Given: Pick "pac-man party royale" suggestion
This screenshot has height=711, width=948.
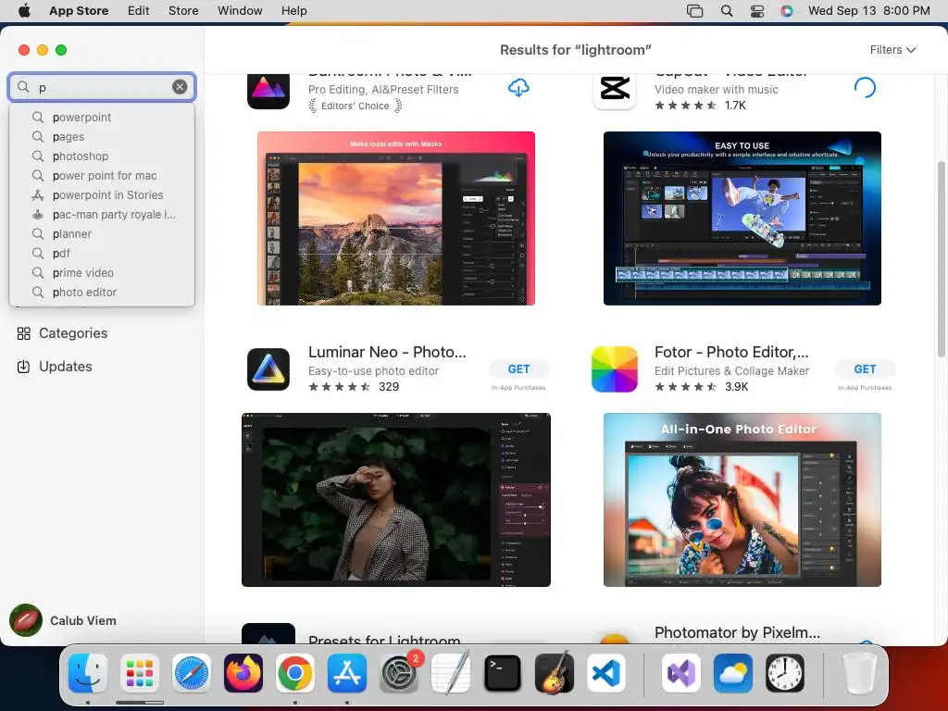Looking at the screenshot, I should click(102, 214).
